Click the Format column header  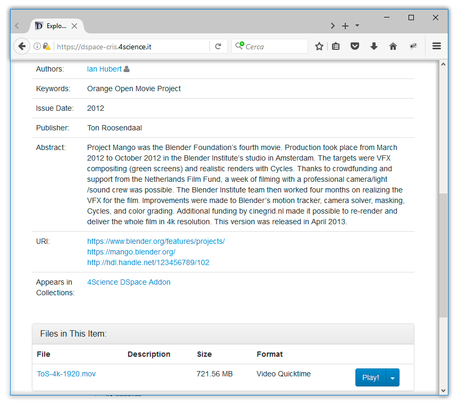269,354
